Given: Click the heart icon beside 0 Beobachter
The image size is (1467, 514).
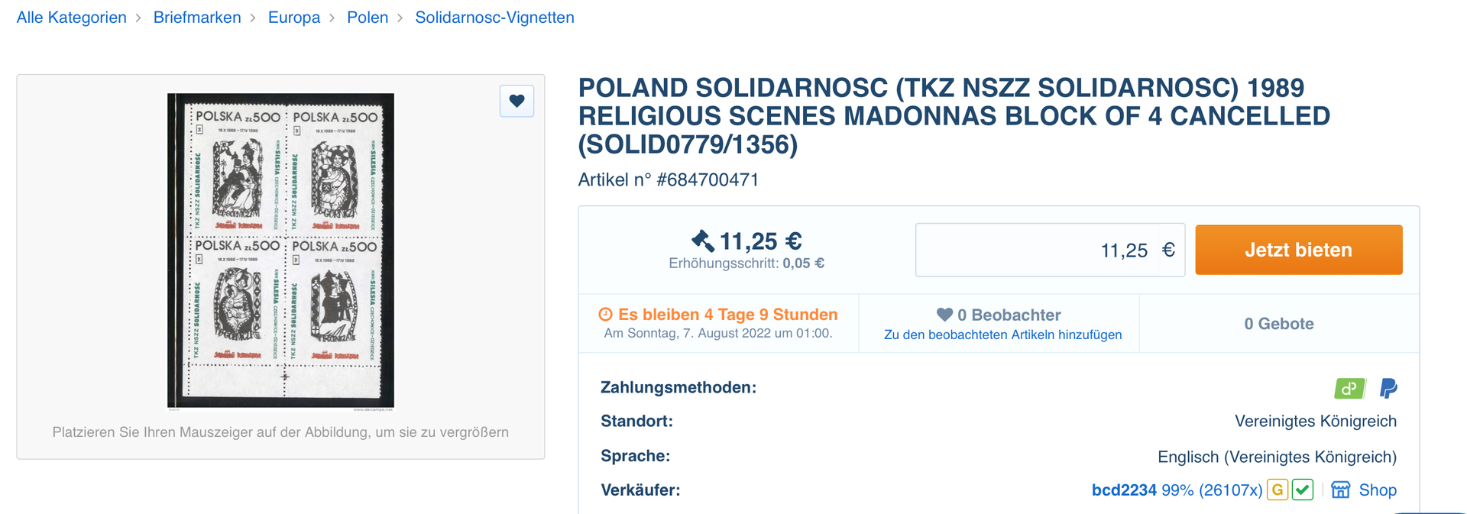Looking at the screenshot, I should pos(944,315).
